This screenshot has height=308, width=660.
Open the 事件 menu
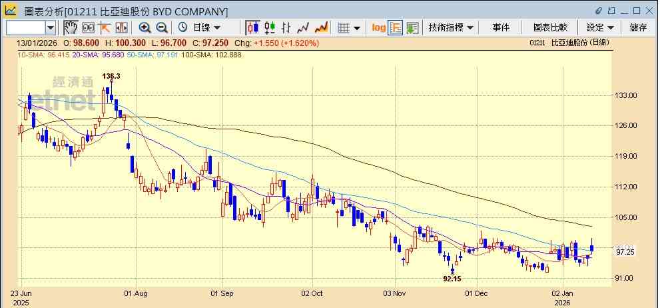tap(501, 28)
